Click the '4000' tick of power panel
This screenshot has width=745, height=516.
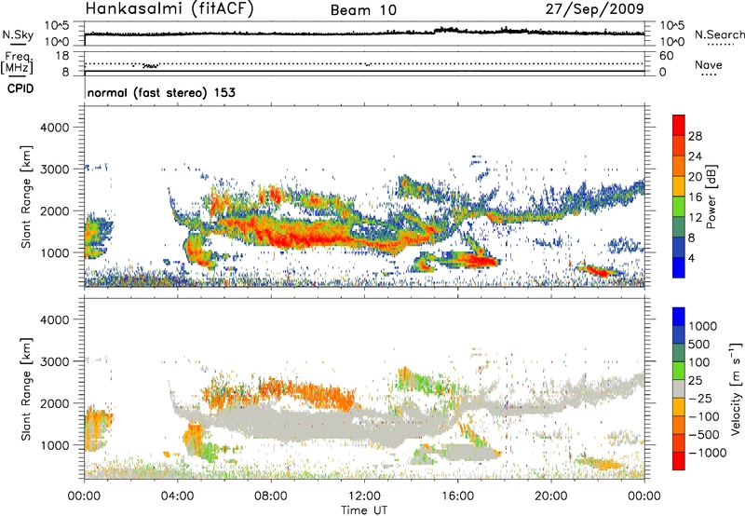click(x=54, y=128)
